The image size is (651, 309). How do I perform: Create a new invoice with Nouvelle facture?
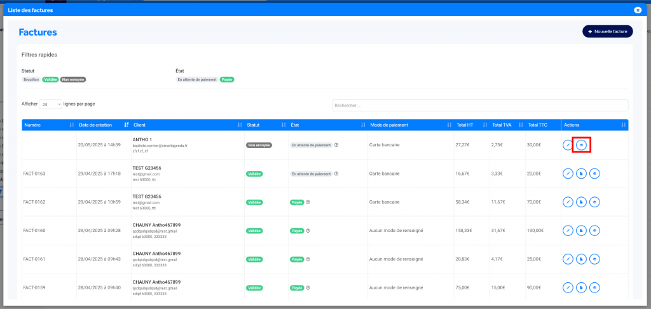(x=607, y=31)
